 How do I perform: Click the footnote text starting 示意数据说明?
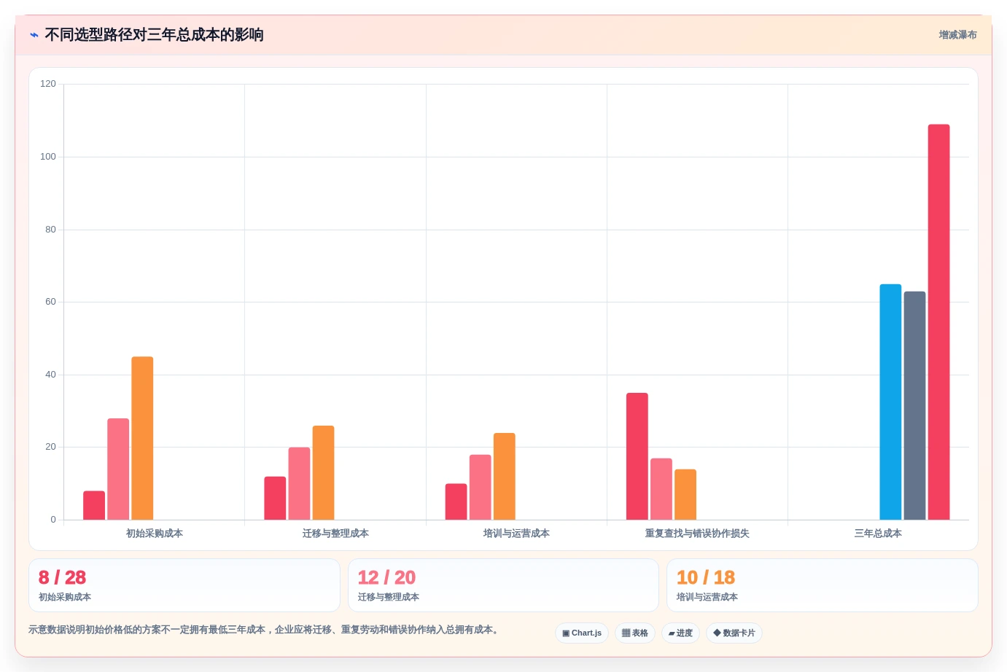click(265, 630)
